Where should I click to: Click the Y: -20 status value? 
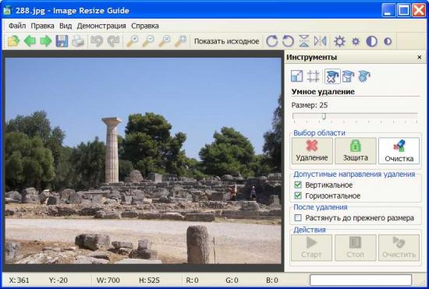(58, 280)
